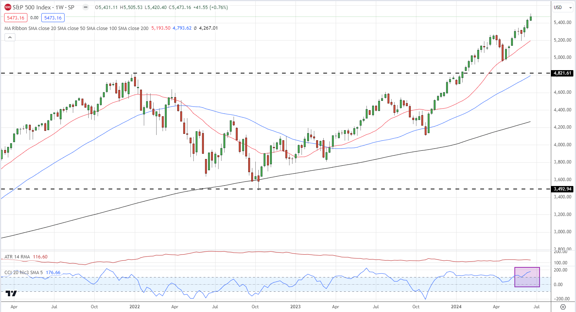576x312 pixels.
Task: Click the change value +41.55 (+0.76%)
Action: click(211, 7)
